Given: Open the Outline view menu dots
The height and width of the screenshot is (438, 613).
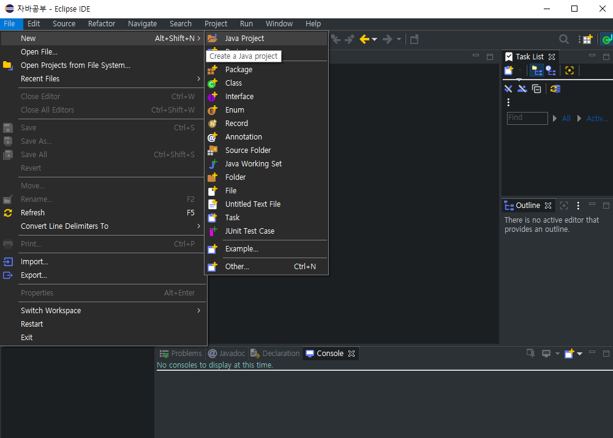Looking at the screenshot, I should [578, 206].
